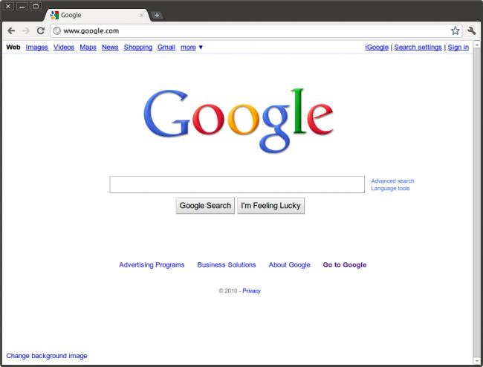Select the Google browser tab
Viewport: 483px width, 367px height.
(x=97, y=15)
